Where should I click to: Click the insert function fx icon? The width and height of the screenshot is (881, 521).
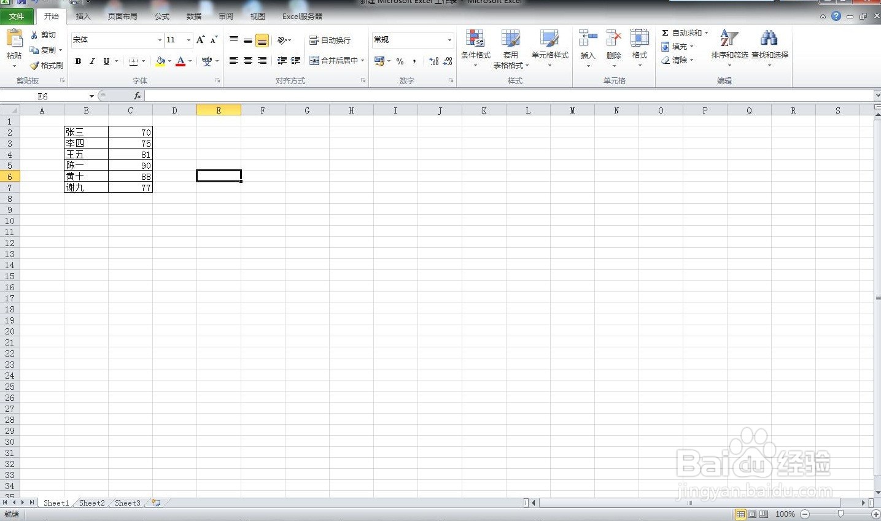click(138, 96)
